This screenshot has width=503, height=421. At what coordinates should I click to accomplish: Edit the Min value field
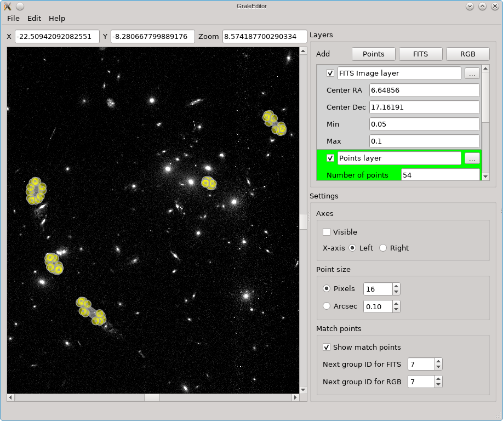[x=425, y=124]
